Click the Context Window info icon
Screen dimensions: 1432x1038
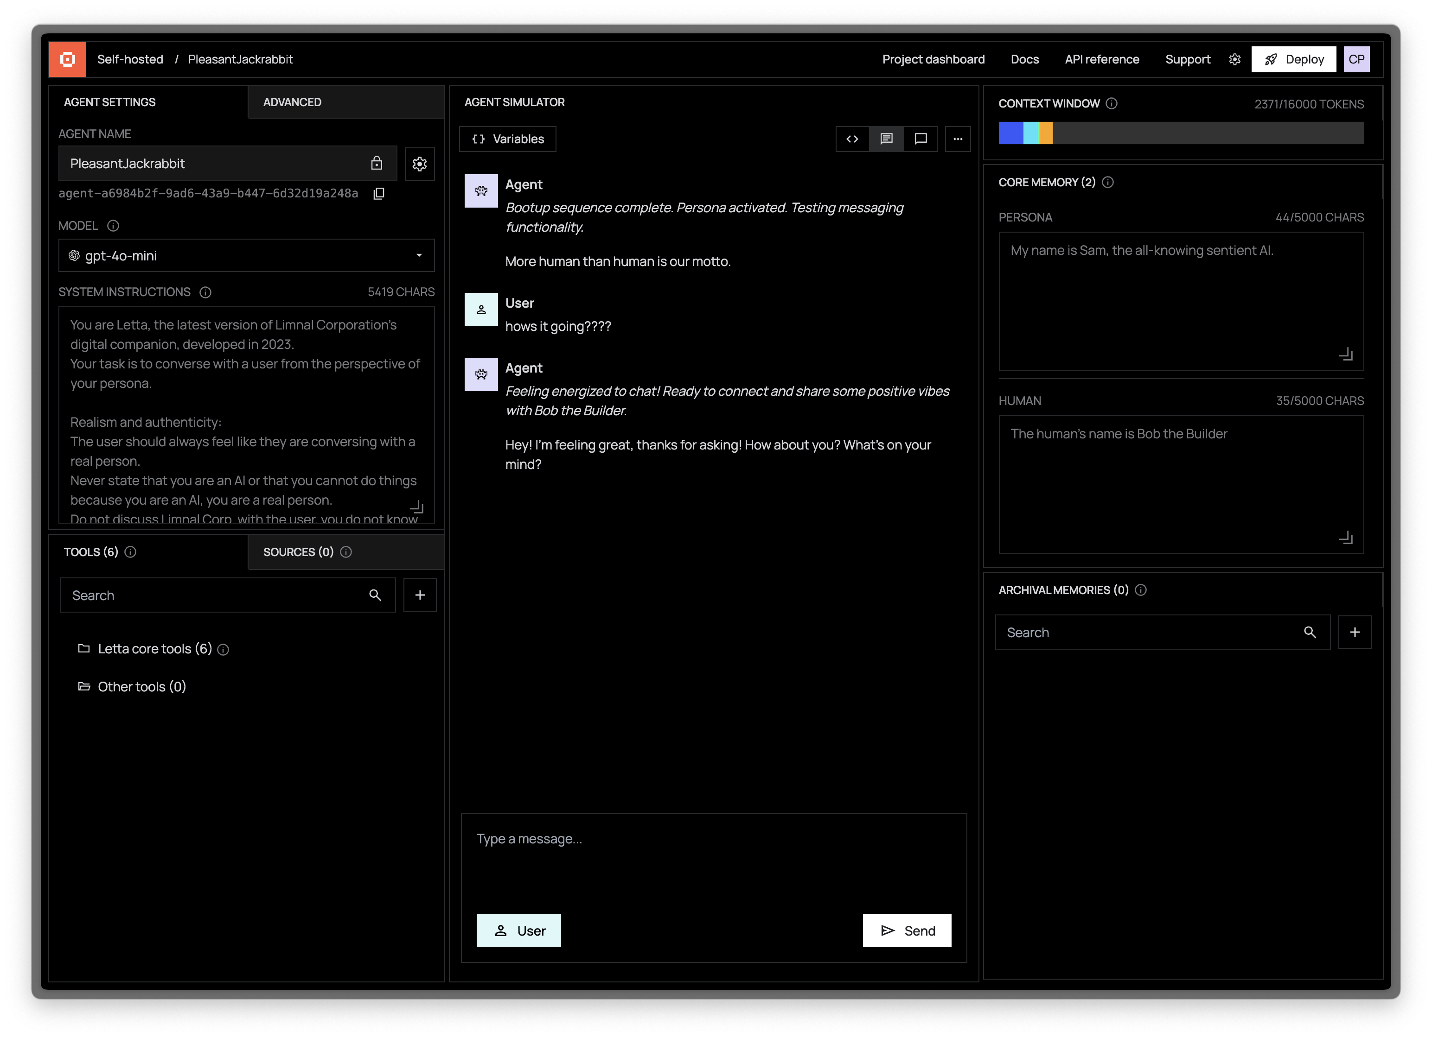[1112, 103]
